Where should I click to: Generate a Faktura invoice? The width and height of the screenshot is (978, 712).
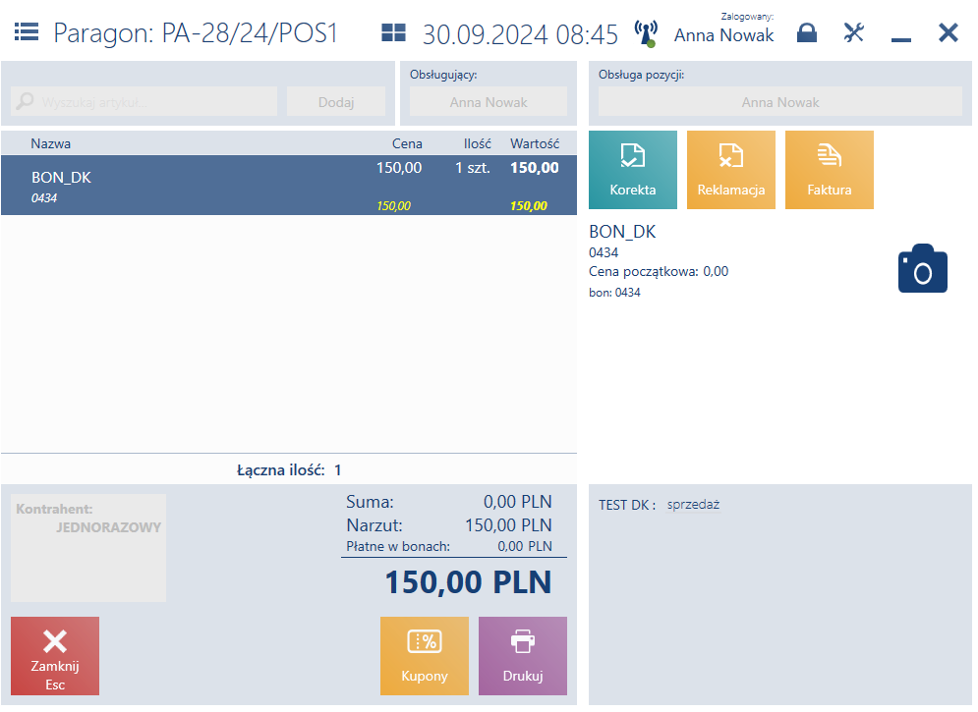829,170
